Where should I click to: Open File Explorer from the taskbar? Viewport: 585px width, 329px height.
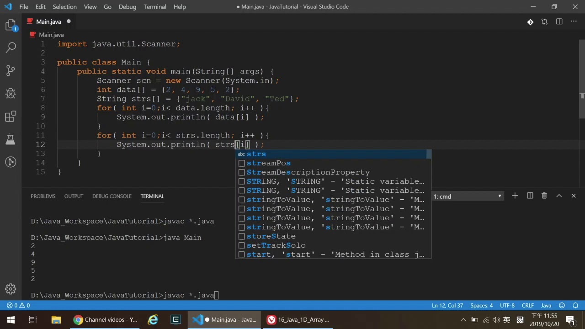click(x=56, y=320)
